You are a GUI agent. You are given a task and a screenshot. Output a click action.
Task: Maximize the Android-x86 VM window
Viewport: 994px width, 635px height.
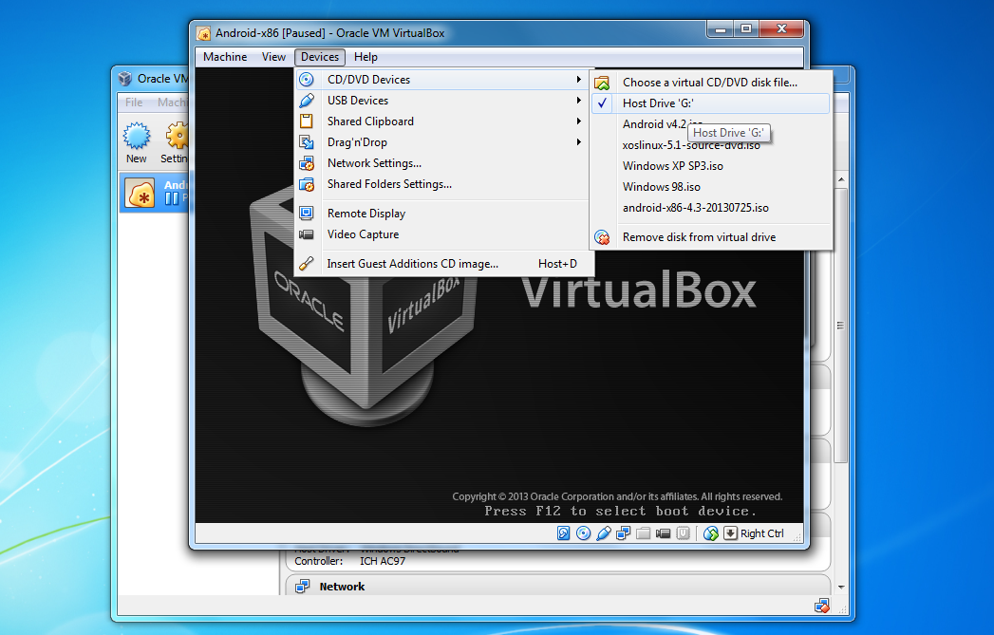746,29
